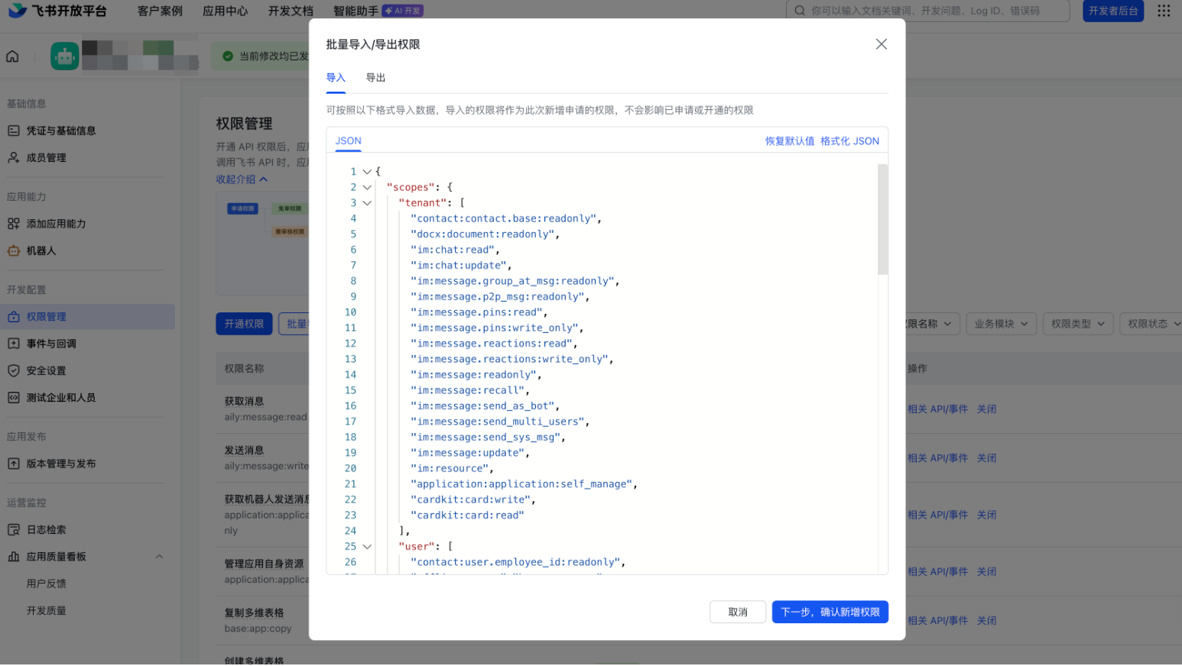Click 格式化 JSON link
1182x666 pixels.
pos(849,141)
